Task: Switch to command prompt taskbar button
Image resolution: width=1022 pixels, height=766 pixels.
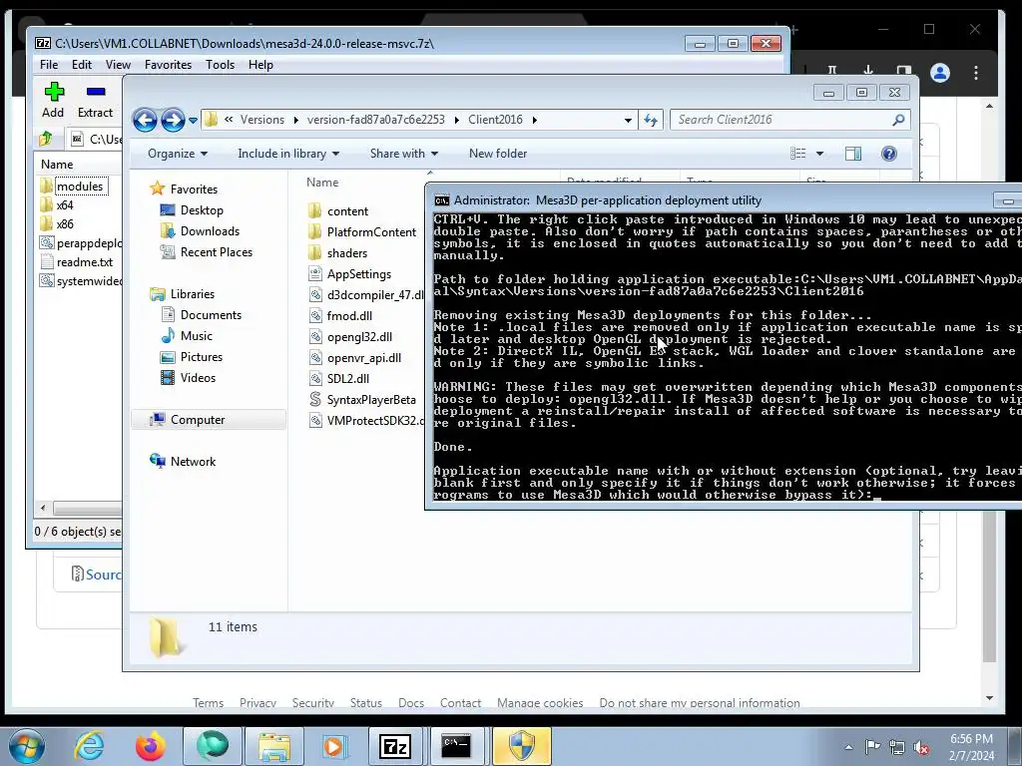Action: click(456, 746)
